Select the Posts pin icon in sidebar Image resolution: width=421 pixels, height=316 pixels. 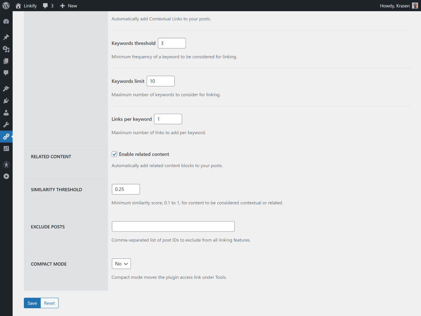(6, 37)
